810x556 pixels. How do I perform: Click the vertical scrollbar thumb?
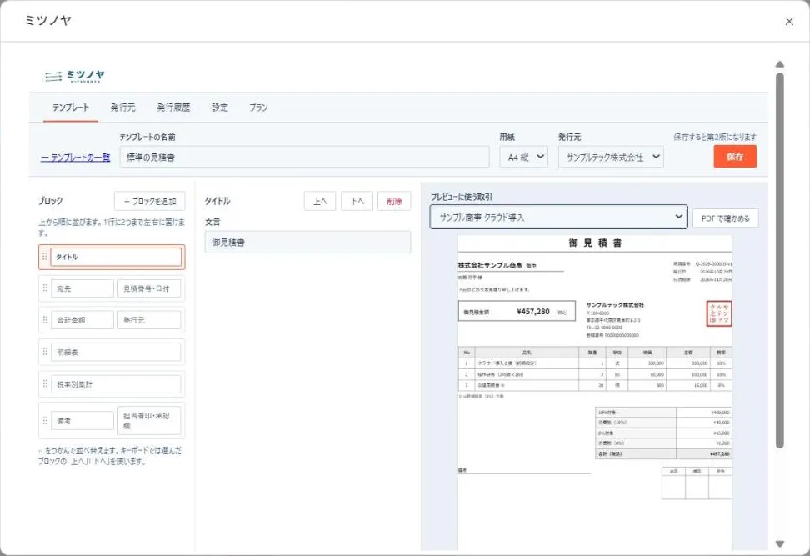pyautogui.click(x=779, y=260)
